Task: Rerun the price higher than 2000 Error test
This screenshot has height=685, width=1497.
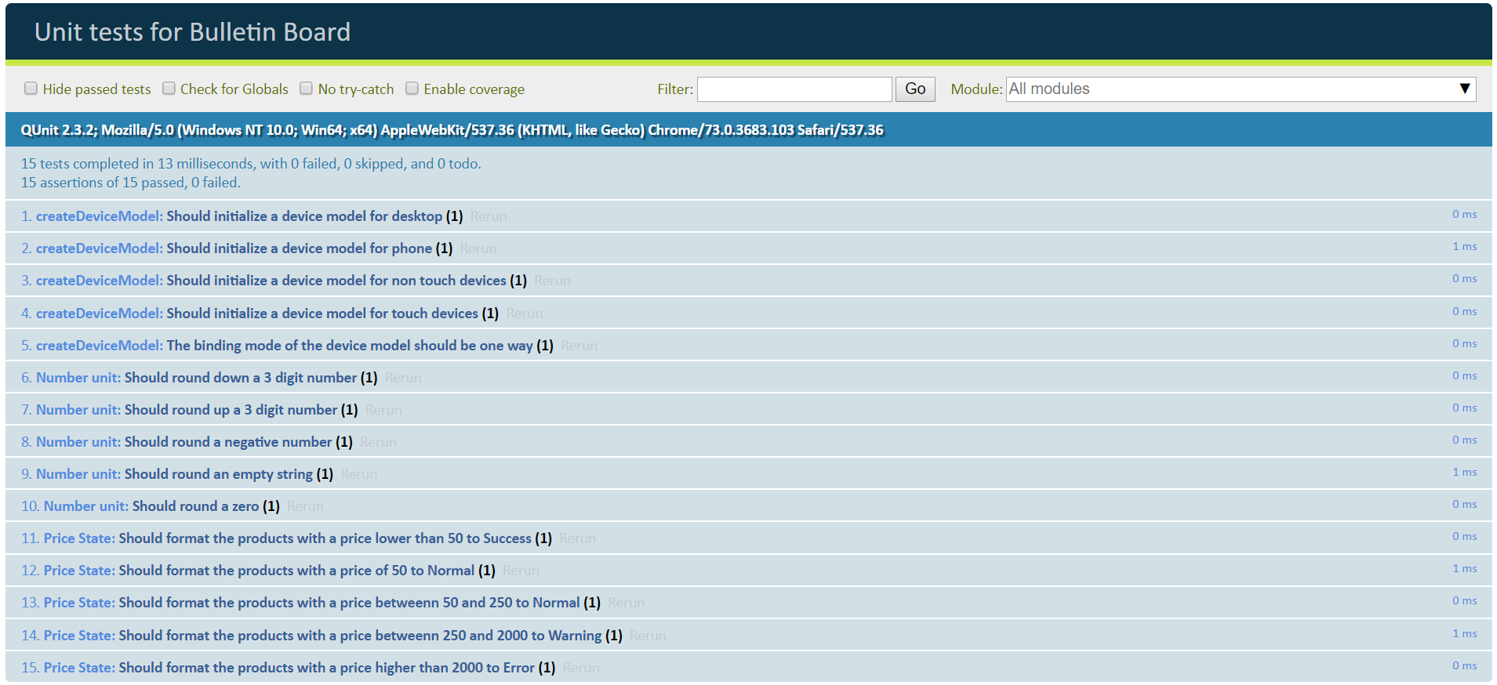Action: (x=581, y=668)
